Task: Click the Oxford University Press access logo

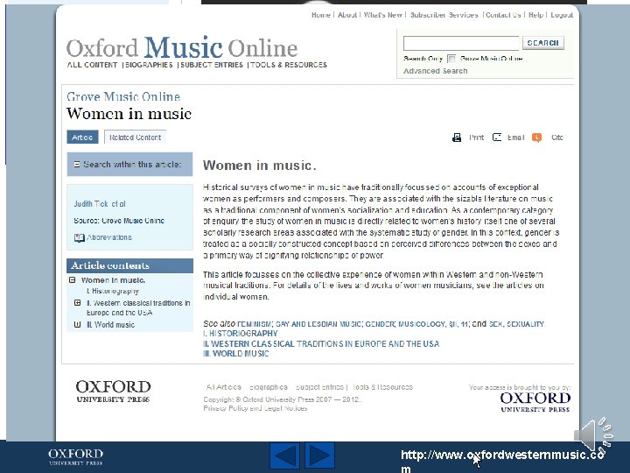Action: pos(535,402)
